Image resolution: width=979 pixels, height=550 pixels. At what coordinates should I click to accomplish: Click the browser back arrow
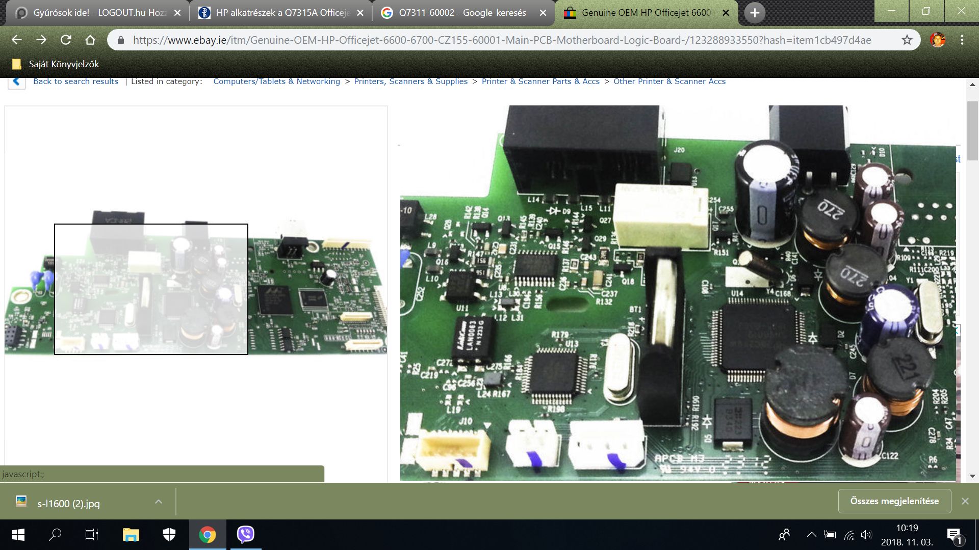[x=17, y=40]
